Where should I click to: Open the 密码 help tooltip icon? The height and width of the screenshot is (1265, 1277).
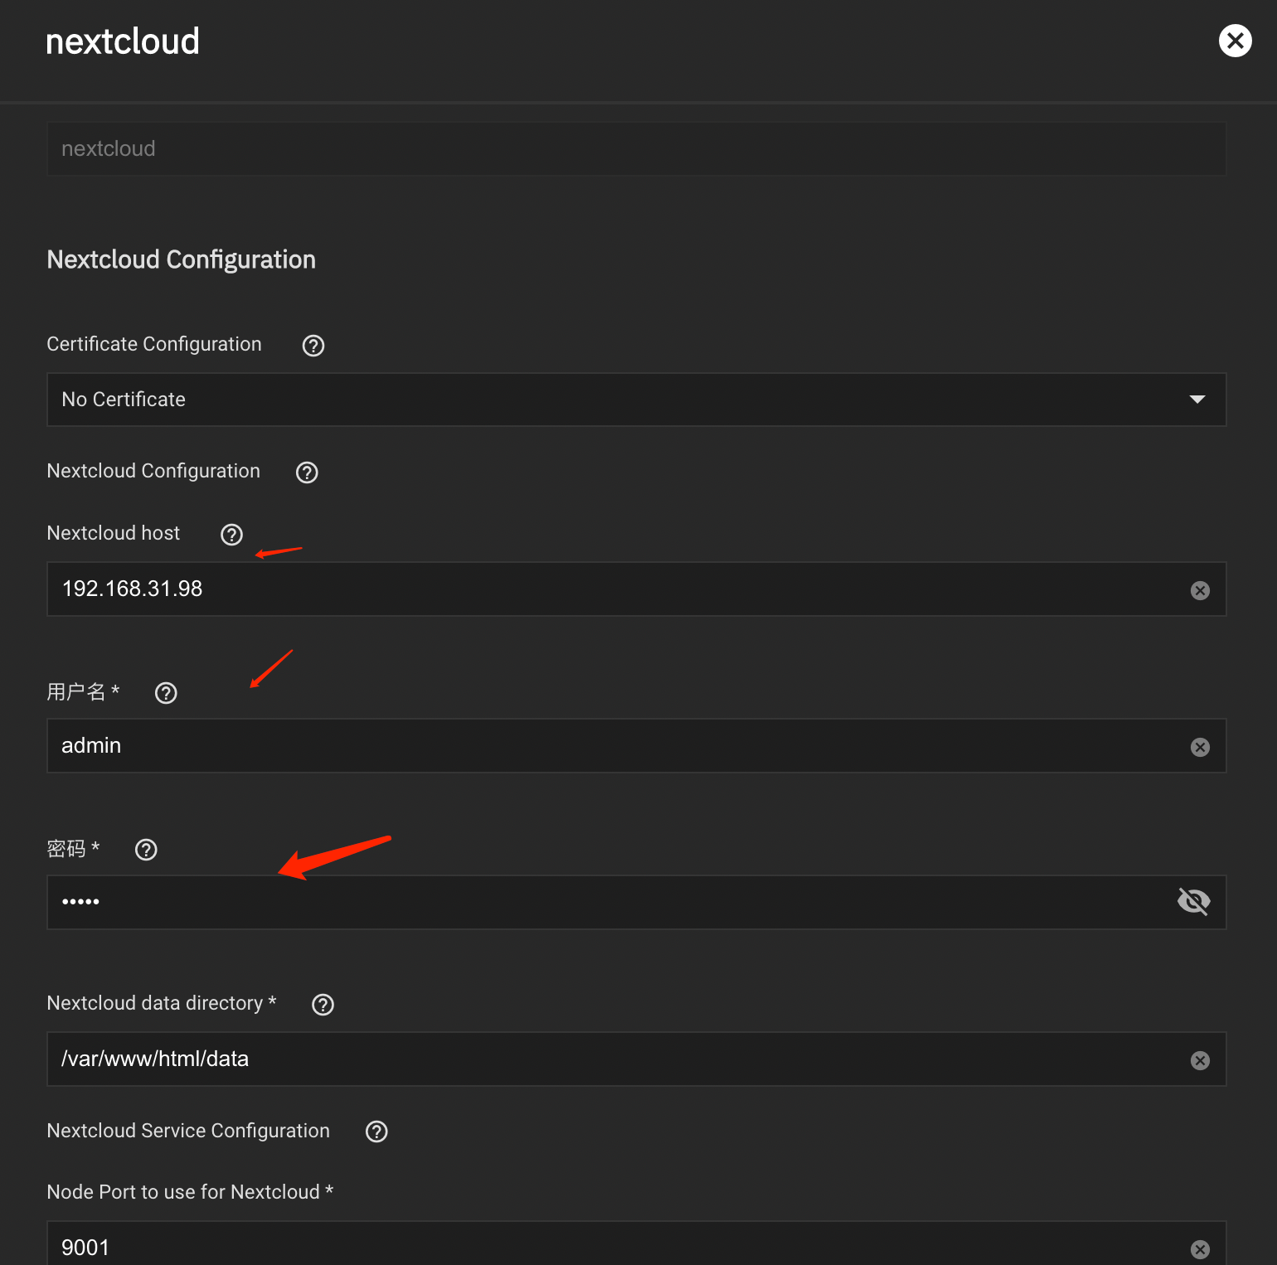(146, 850)
